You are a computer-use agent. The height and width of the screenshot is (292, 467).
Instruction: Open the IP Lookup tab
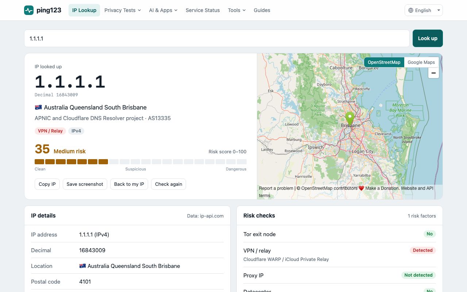[84, 10]
